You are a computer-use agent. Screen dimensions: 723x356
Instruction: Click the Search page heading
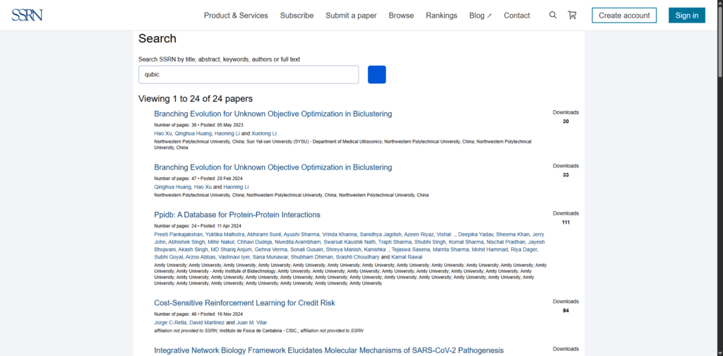click(x=157, y=39)
